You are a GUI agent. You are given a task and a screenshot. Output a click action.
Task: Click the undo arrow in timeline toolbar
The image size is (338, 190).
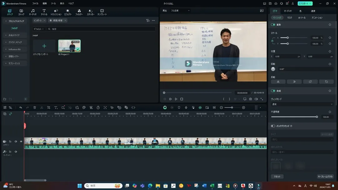(x=20, y=107)
